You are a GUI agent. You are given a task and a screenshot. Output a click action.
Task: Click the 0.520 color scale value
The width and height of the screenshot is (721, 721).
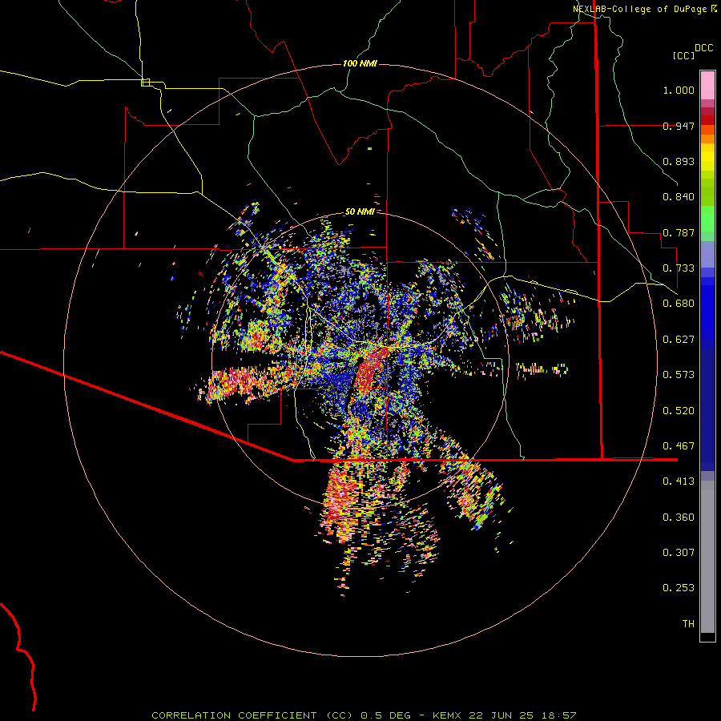(x=679, y=411)
